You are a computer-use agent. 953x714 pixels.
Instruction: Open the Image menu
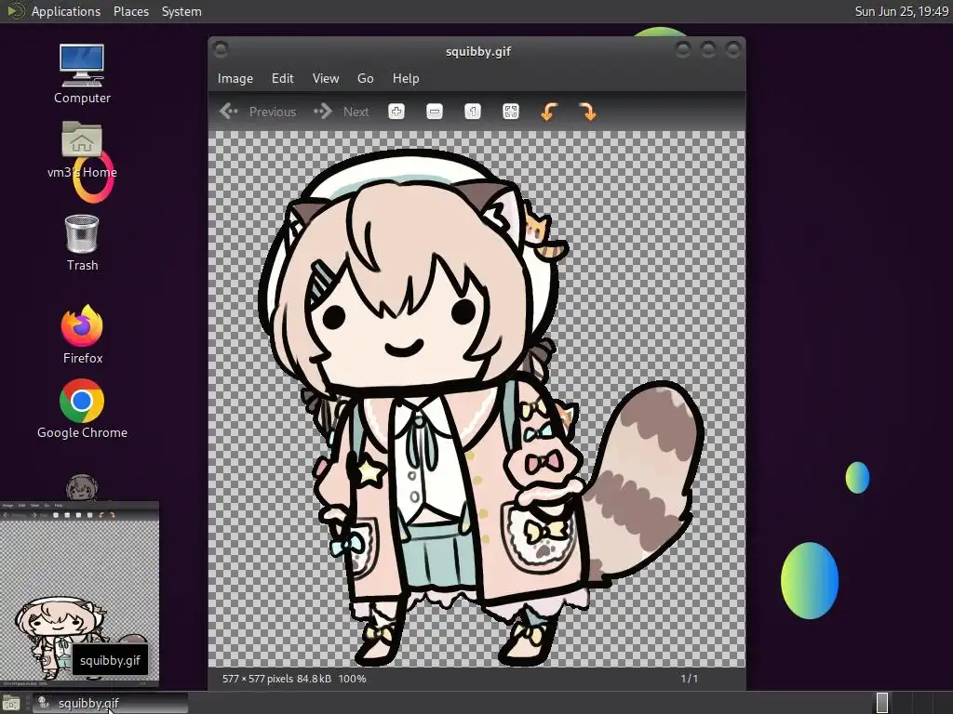tap(235, 78)
